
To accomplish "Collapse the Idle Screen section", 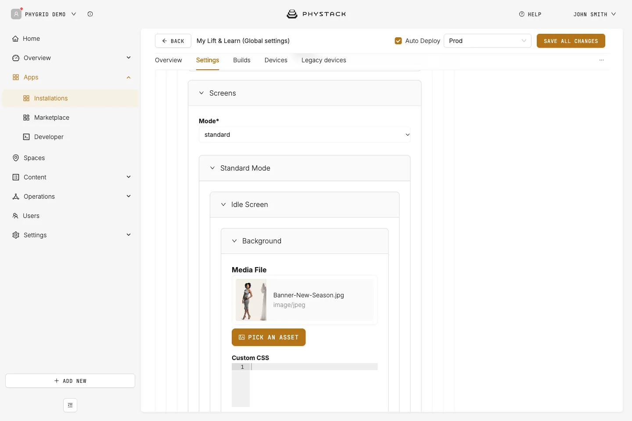I will [x=223, y=204].
